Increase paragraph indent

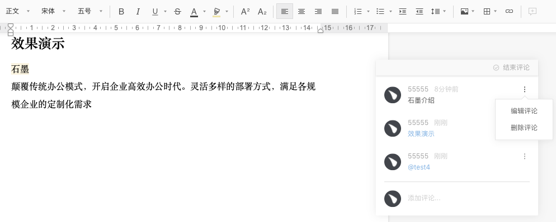[403, 11]
